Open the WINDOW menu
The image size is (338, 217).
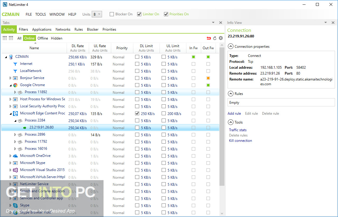[57, 14]
